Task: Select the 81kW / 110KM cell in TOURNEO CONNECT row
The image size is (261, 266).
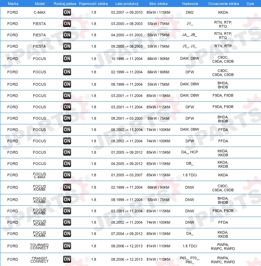Action: pos(158,246)
